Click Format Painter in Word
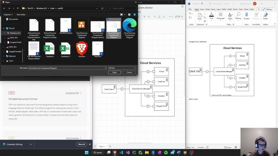This screenshot has height=156, width=278. coord(205,21)
